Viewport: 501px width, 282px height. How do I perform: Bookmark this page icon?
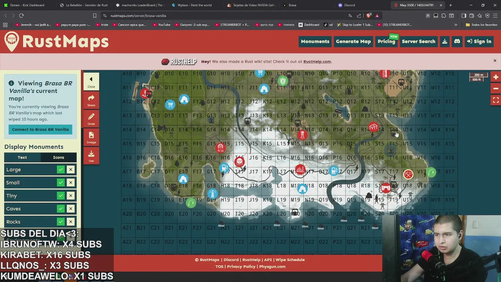[x=94, y=16]
